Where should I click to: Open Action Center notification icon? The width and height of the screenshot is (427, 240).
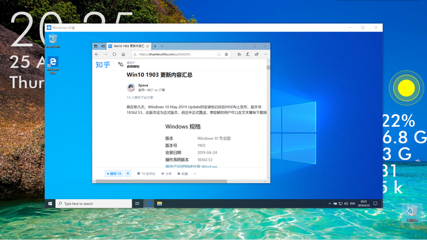tap(375, 203)
